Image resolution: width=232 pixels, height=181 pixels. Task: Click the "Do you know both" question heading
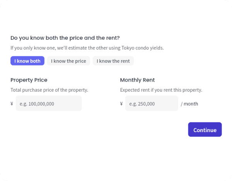point(65,38)
